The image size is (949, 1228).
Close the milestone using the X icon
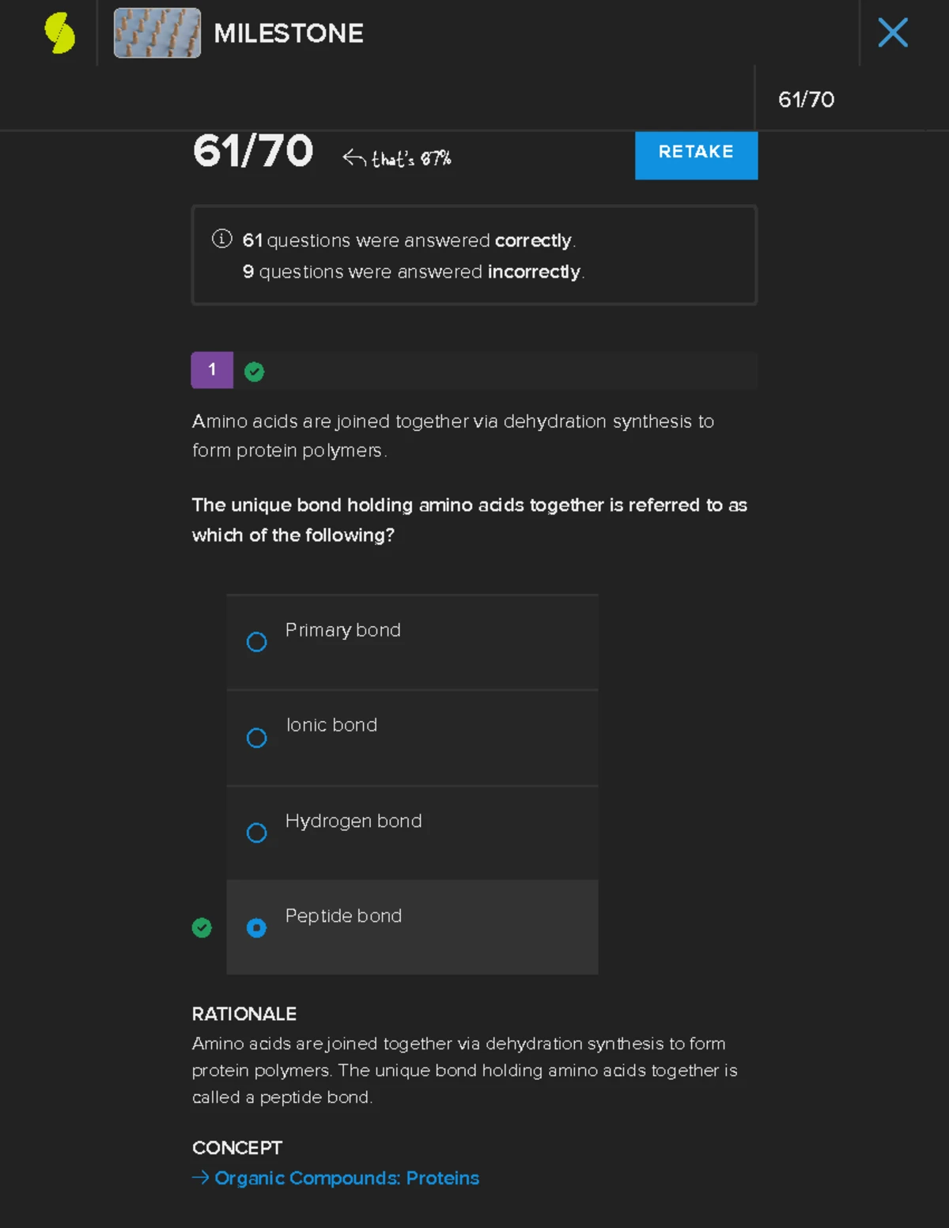point(893,33)
